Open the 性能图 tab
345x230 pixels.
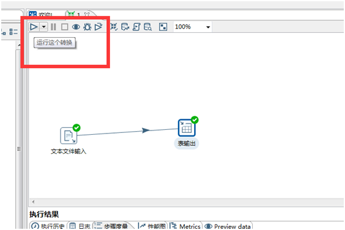[152, 226]
